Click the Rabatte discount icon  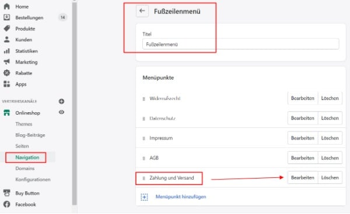6,73
